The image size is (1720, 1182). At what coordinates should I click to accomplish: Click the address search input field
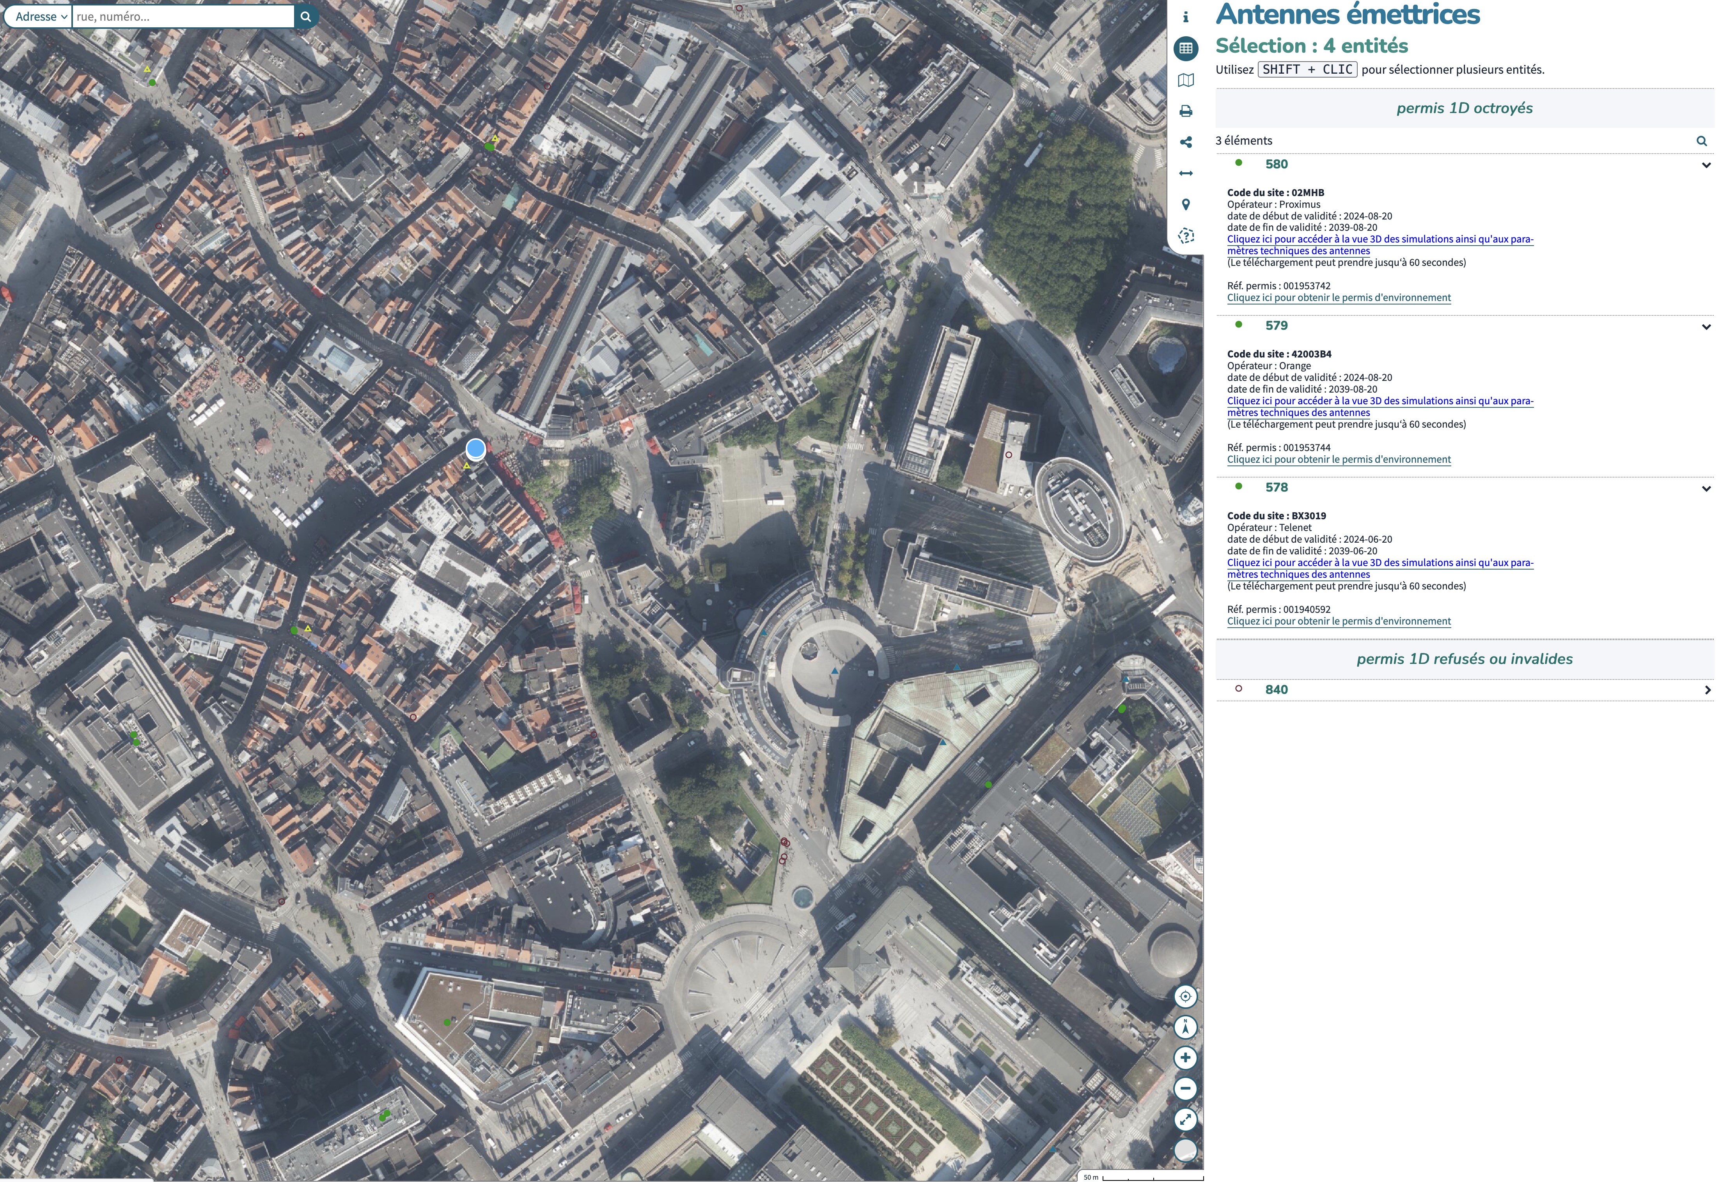point(182,16)
